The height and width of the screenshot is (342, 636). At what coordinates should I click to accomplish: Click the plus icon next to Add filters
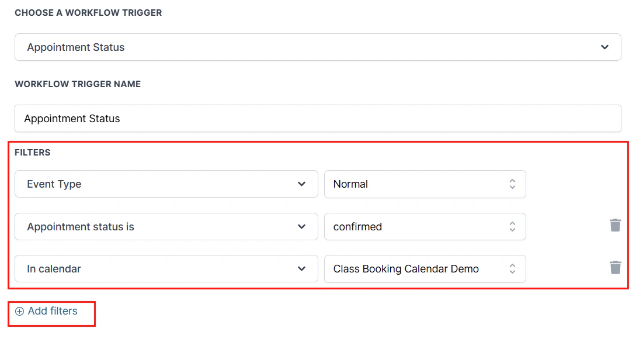tap(19, 310)
